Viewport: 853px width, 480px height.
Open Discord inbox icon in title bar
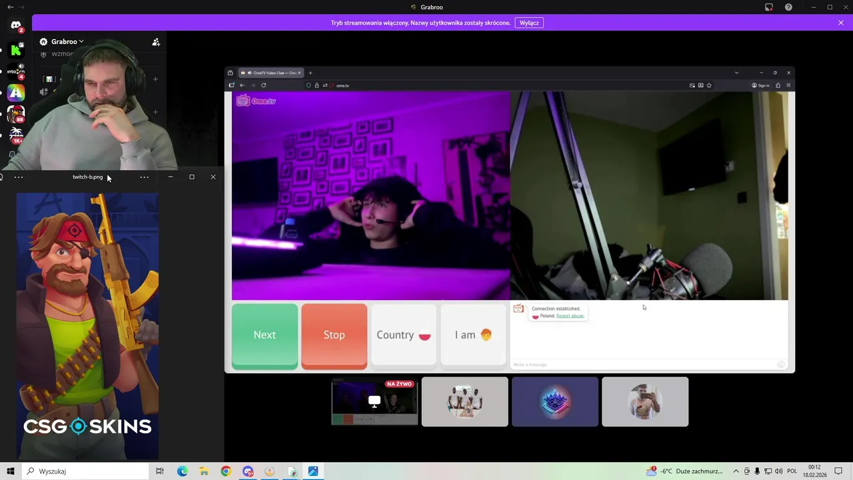(x=769, y=7)
